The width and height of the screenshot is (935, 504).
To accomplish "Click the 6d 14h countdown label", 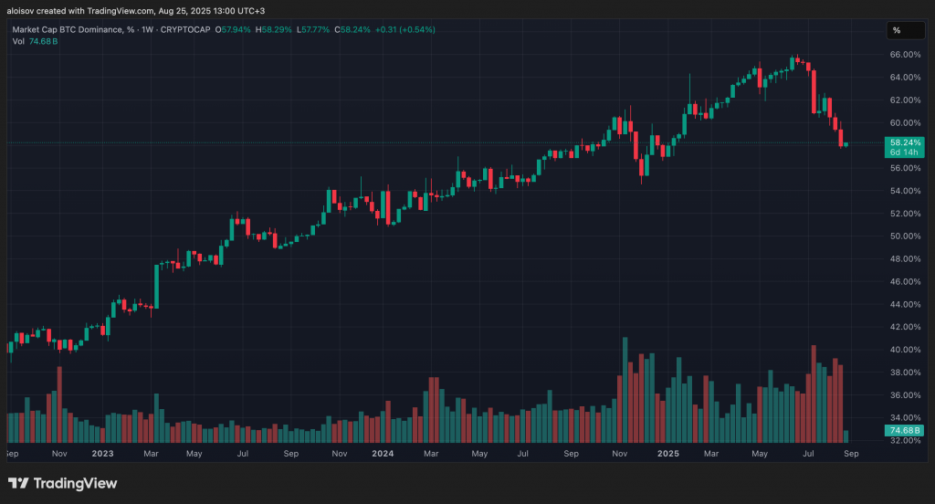I will 905,152.
